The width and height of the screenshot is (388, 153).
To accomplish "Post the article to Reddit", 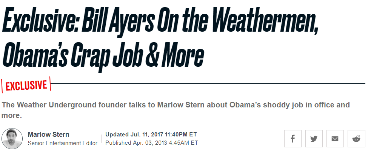I will (x=356, y=138).
